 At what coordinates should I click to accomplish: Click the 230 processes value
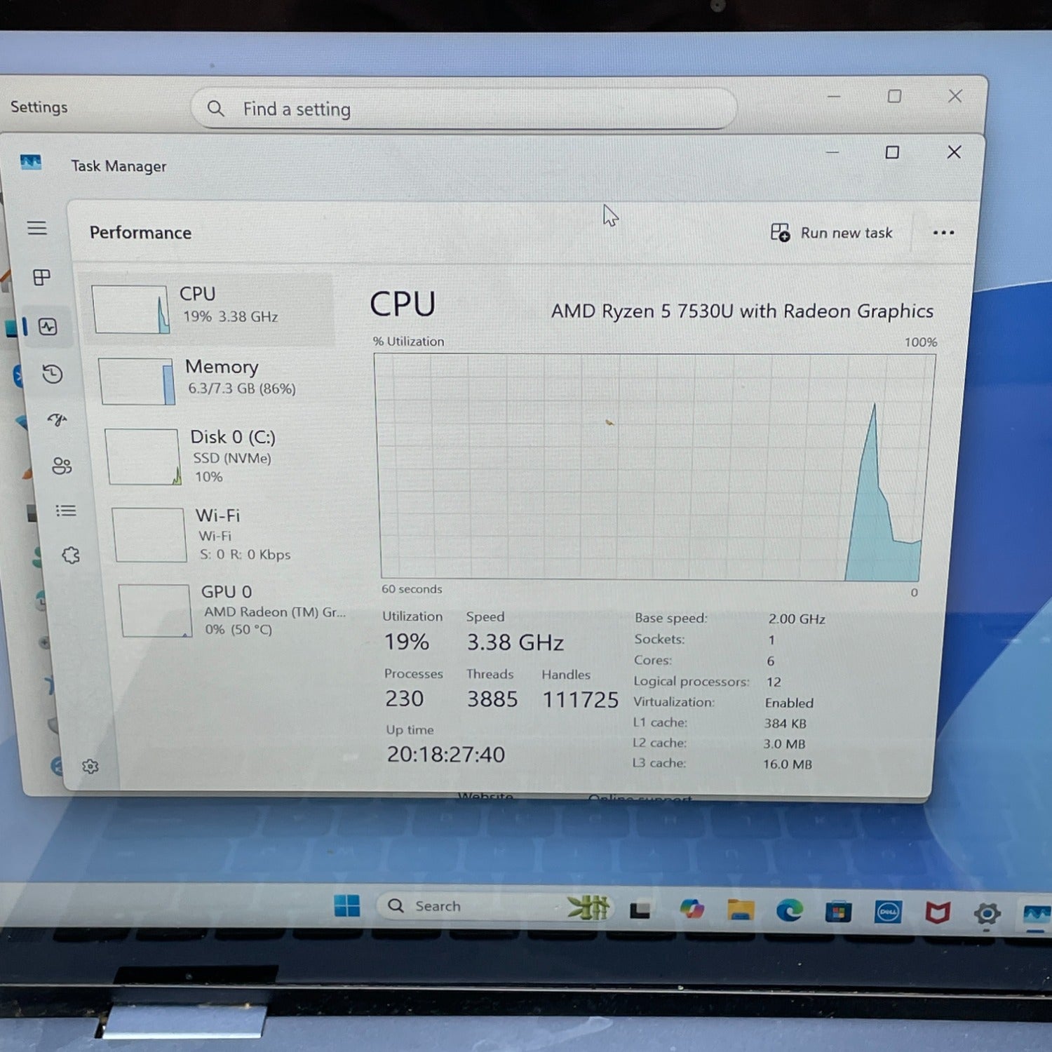405,699
